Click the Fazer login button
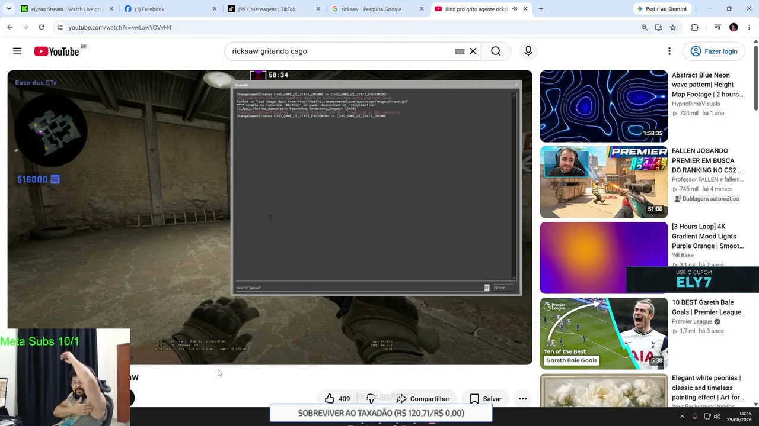759x426 pixels. [x=714, y=51]
